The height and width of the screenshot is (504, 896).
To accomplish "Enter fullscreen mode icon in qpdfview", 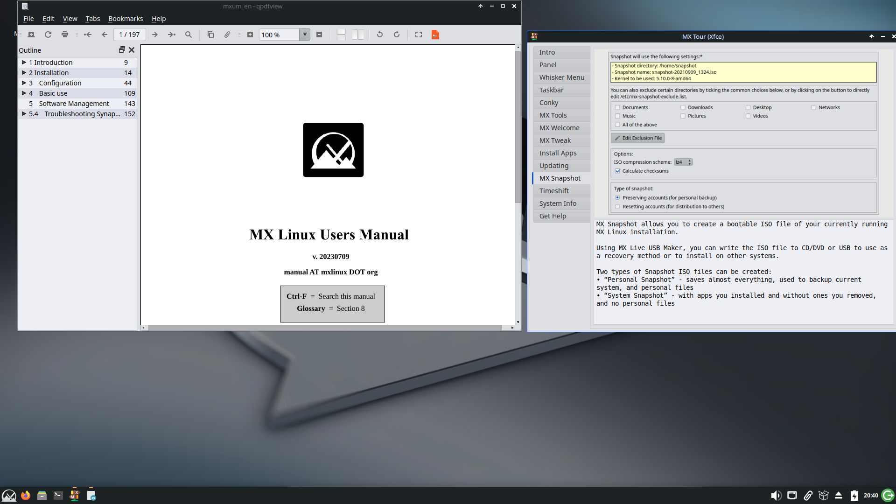I will (419, 35).
